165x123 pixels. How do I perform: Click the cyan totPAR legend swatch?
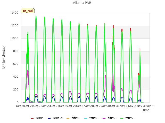click(86, 118)
